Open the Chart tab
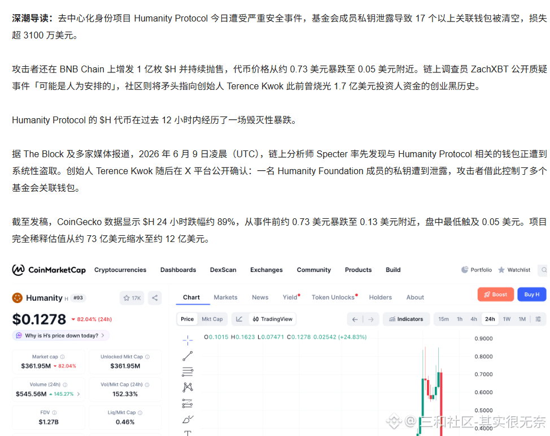This screenshot has height=436, width=550. (191, 297)
